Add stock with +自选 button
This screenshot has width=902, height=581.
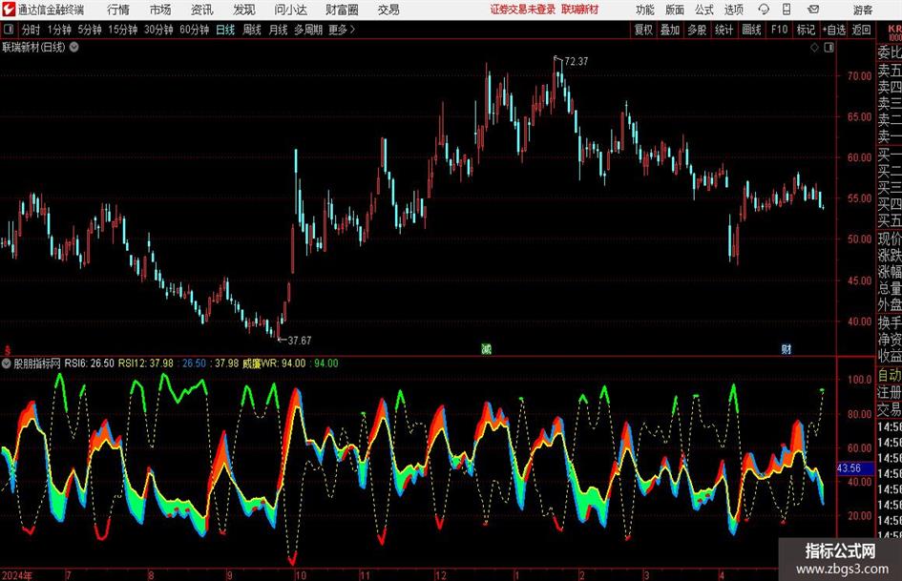pyautogui.click(x=834, y=30)
